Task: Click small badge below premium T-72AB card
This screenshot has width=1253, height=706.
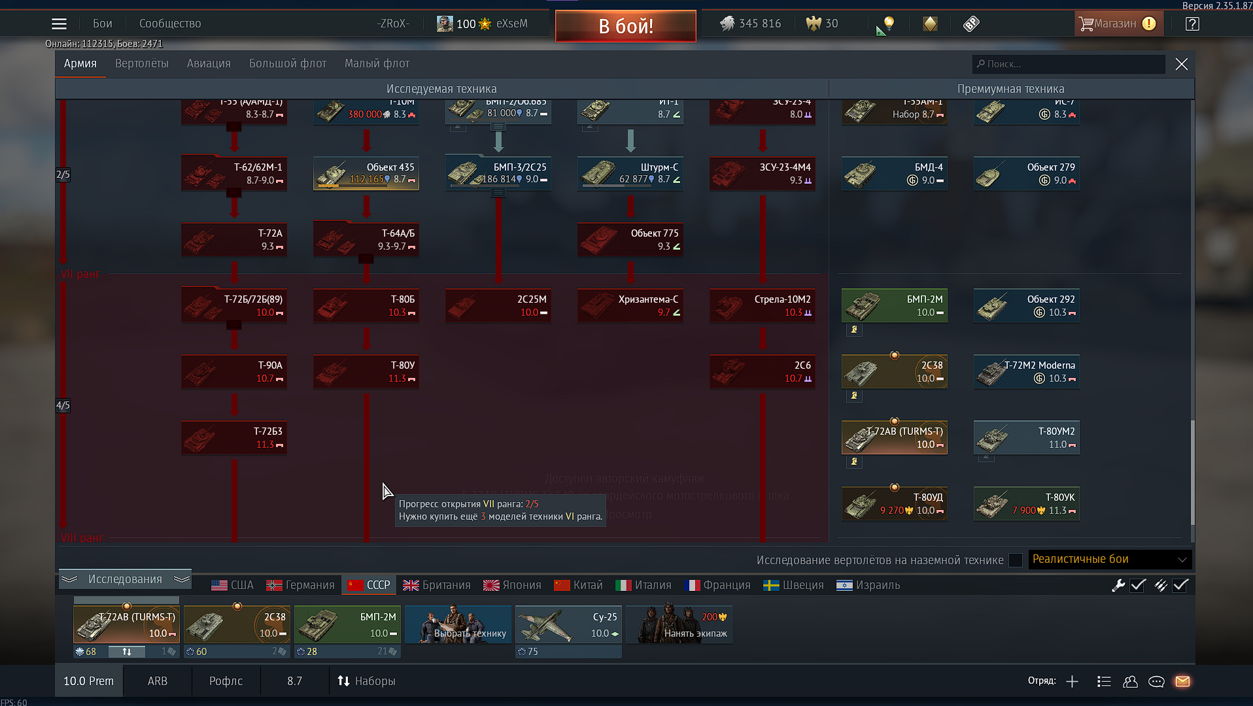Action: tap(854, 462)
